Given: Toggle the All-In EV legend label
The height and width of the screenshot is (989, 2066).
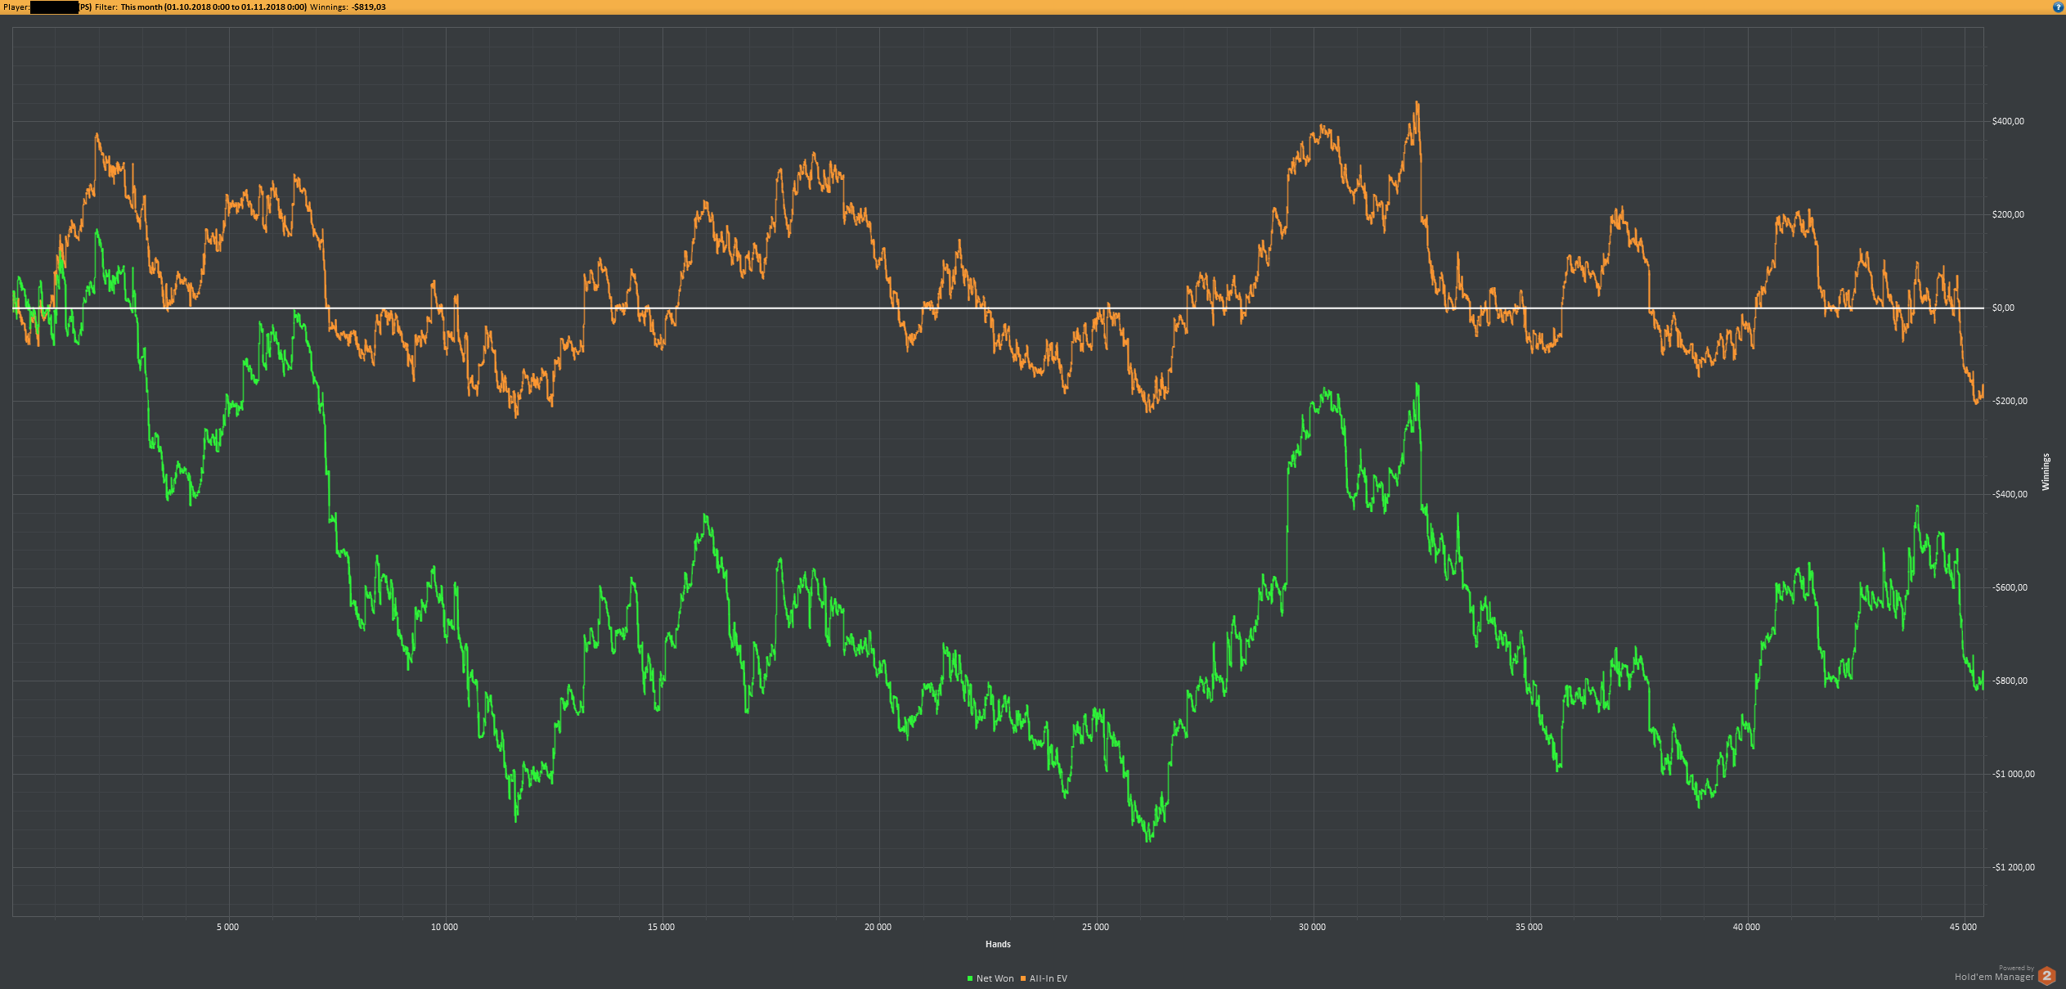Looking at the screenshot, I should (x=1048, y=978).
